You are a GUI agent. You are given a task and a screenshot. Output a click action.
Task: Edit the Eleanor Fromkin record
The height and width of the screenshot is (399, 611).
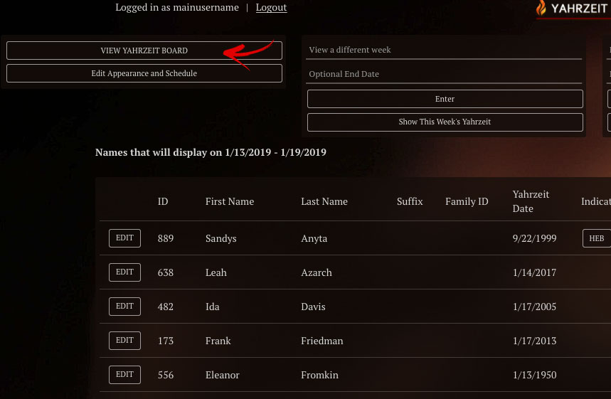pos(124,375)
